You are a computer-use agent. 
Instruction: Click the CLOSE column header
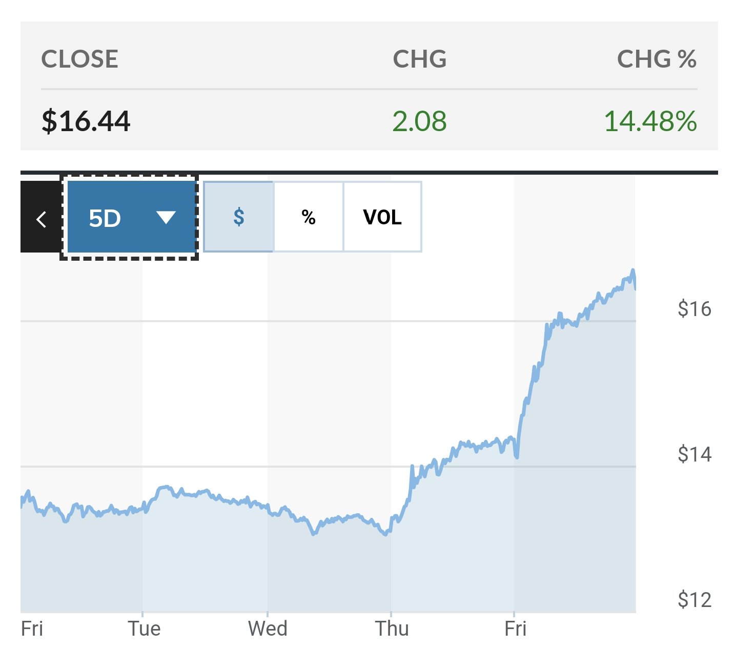[79, 59]
